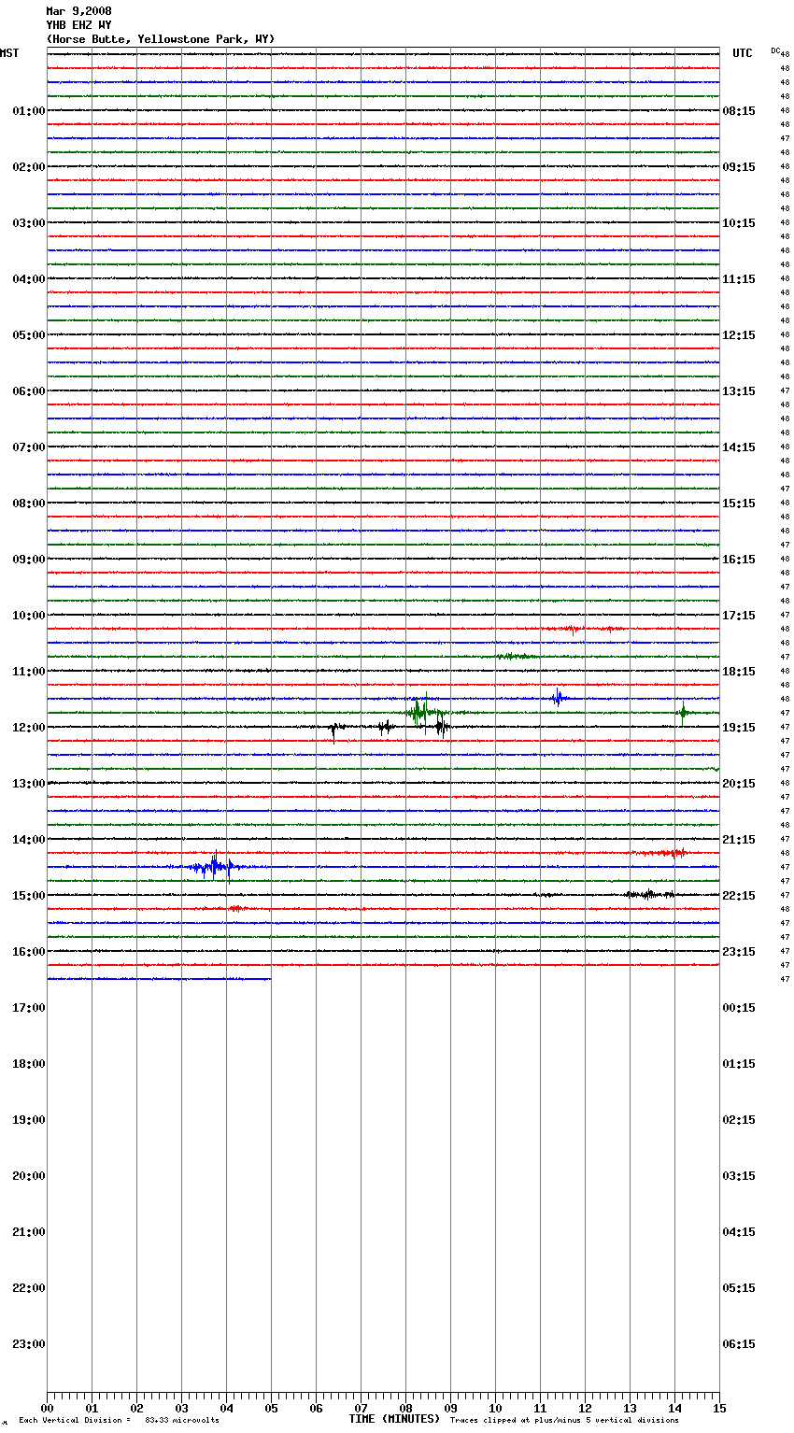Click the '06:15' UTC row label
This screenshot has width=794, height=1433.
(x=739, y=1344)
